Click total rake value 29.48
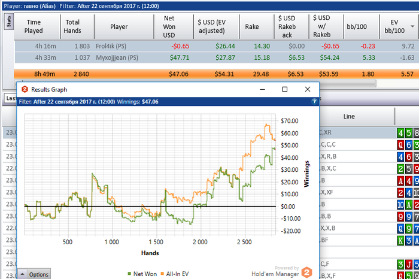The width and height of the screenshot is (419, 279). tap(261, 74)
